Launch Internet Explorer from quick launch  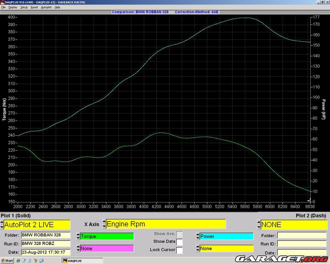click(18, 261)
